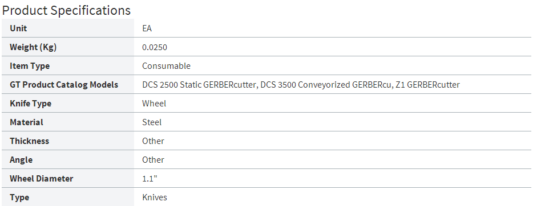This screenshot has height=206, width=541.
Task: Click the Knives type value
Action: (155, 197)
